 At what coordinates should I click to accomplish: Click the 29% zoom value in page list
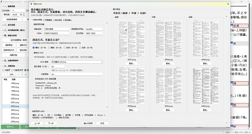pos(12,75)
